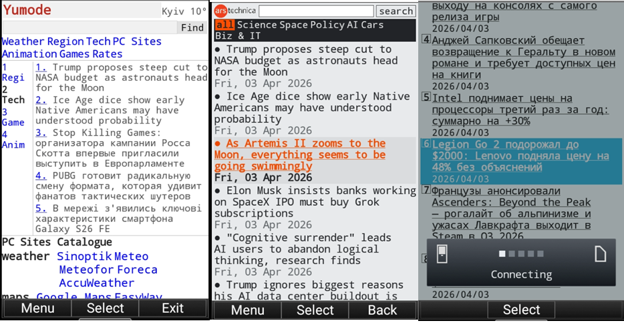
Task: Open the Анджей Сапковский article link
Action: [x=523, y=58]
